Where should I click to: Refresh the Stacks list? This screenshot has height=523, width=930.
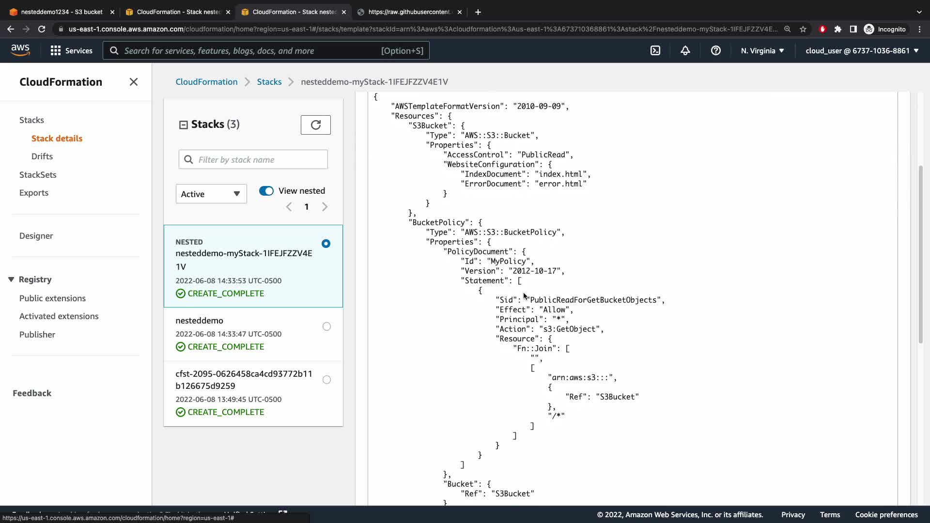(315, 125)
